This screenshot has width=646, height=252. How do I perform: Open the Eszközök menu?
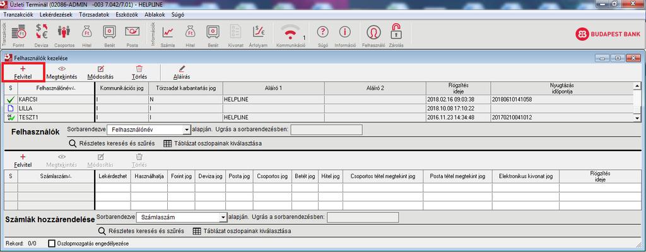127,15
